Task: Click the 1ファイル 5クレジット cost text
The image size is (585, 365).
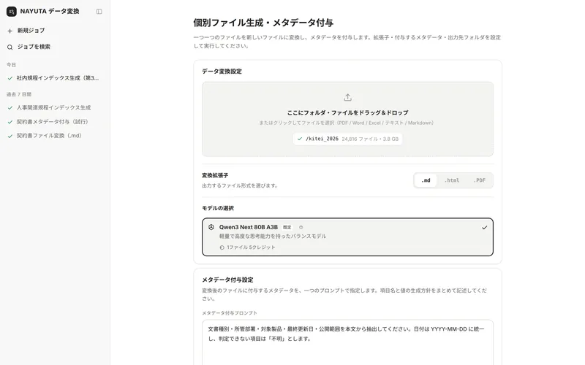Action: (251, 247)
